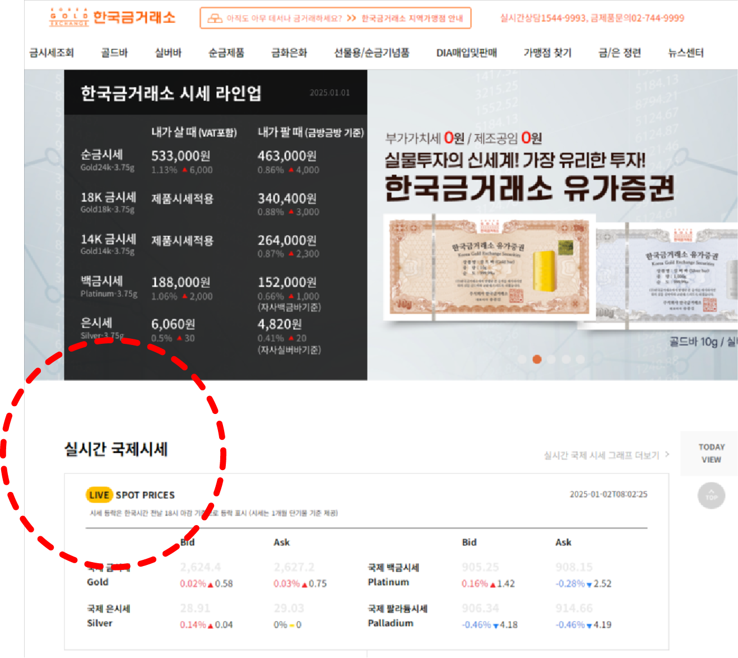
Task: Open the 뉴스센터 menu
Action: [x=686, y=53]
